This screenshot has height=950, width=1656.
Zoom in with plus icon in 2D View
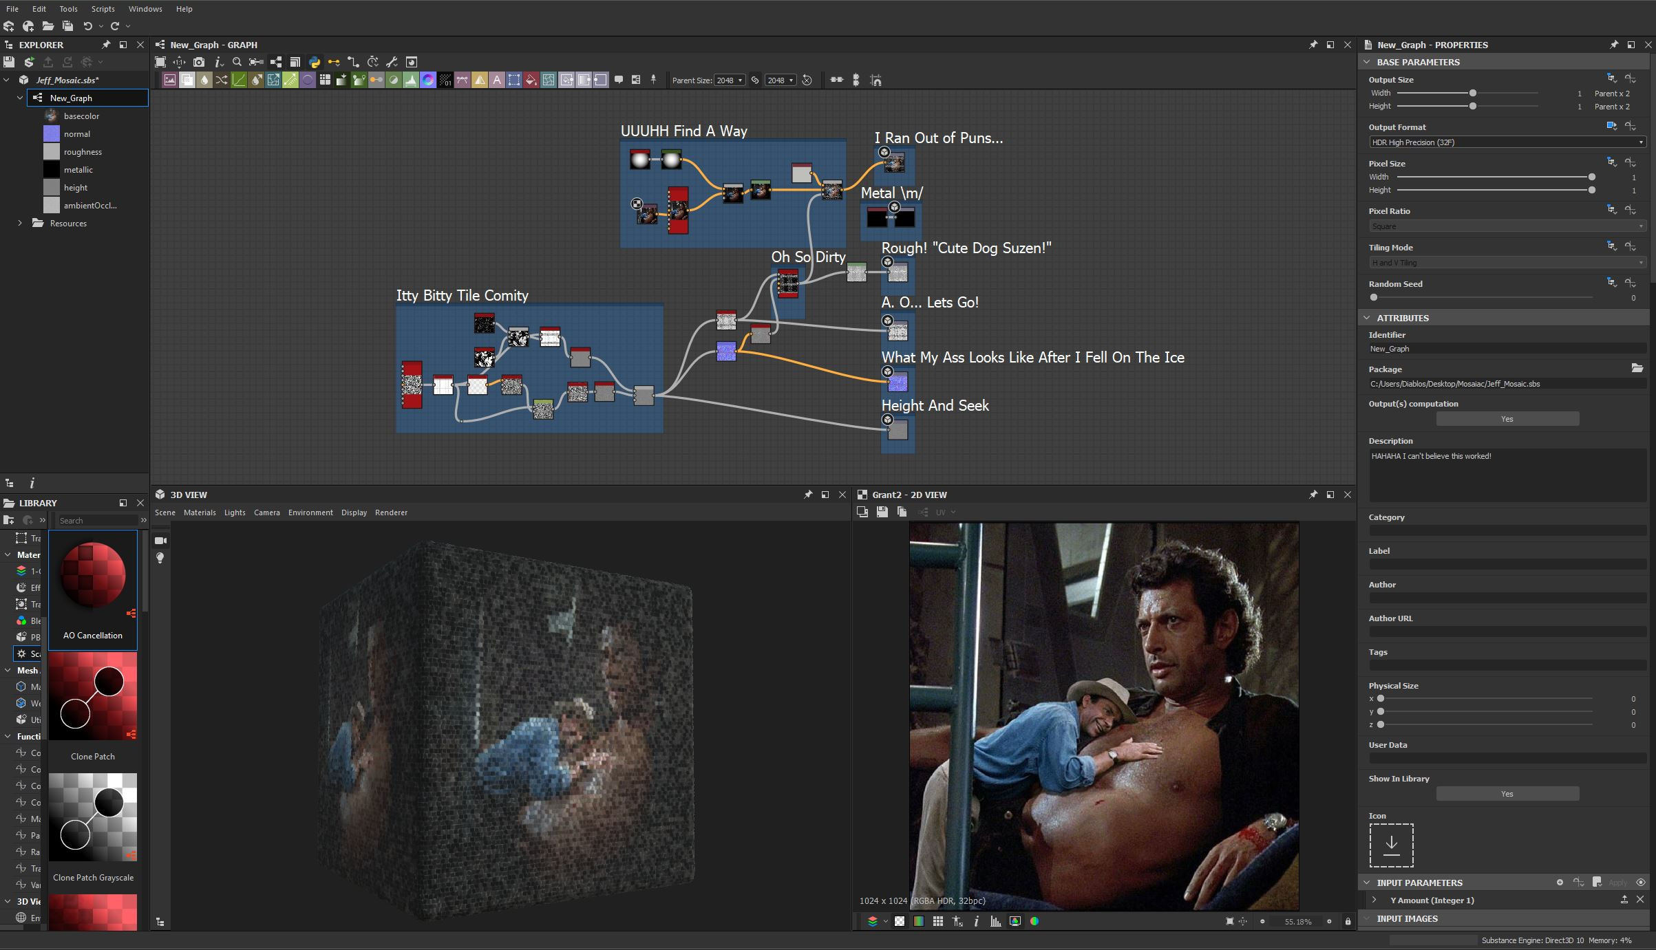(1329, 921)
